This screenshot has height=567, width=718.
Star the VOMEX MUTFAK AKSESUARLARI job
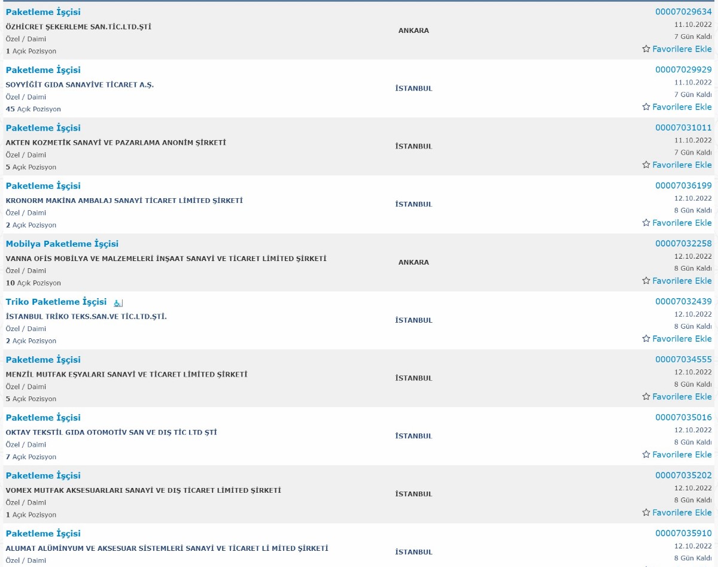pos(646,513)
